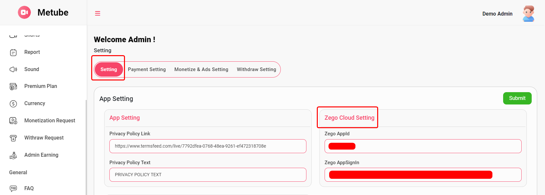Select the Withdraw Setting tab
Image resolution: width=545 pixels, height=195 pixels.
pyautogui.click(x=256, y=69)
